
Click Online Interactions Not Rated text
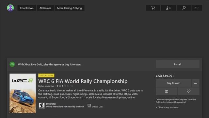pos(65,107)
